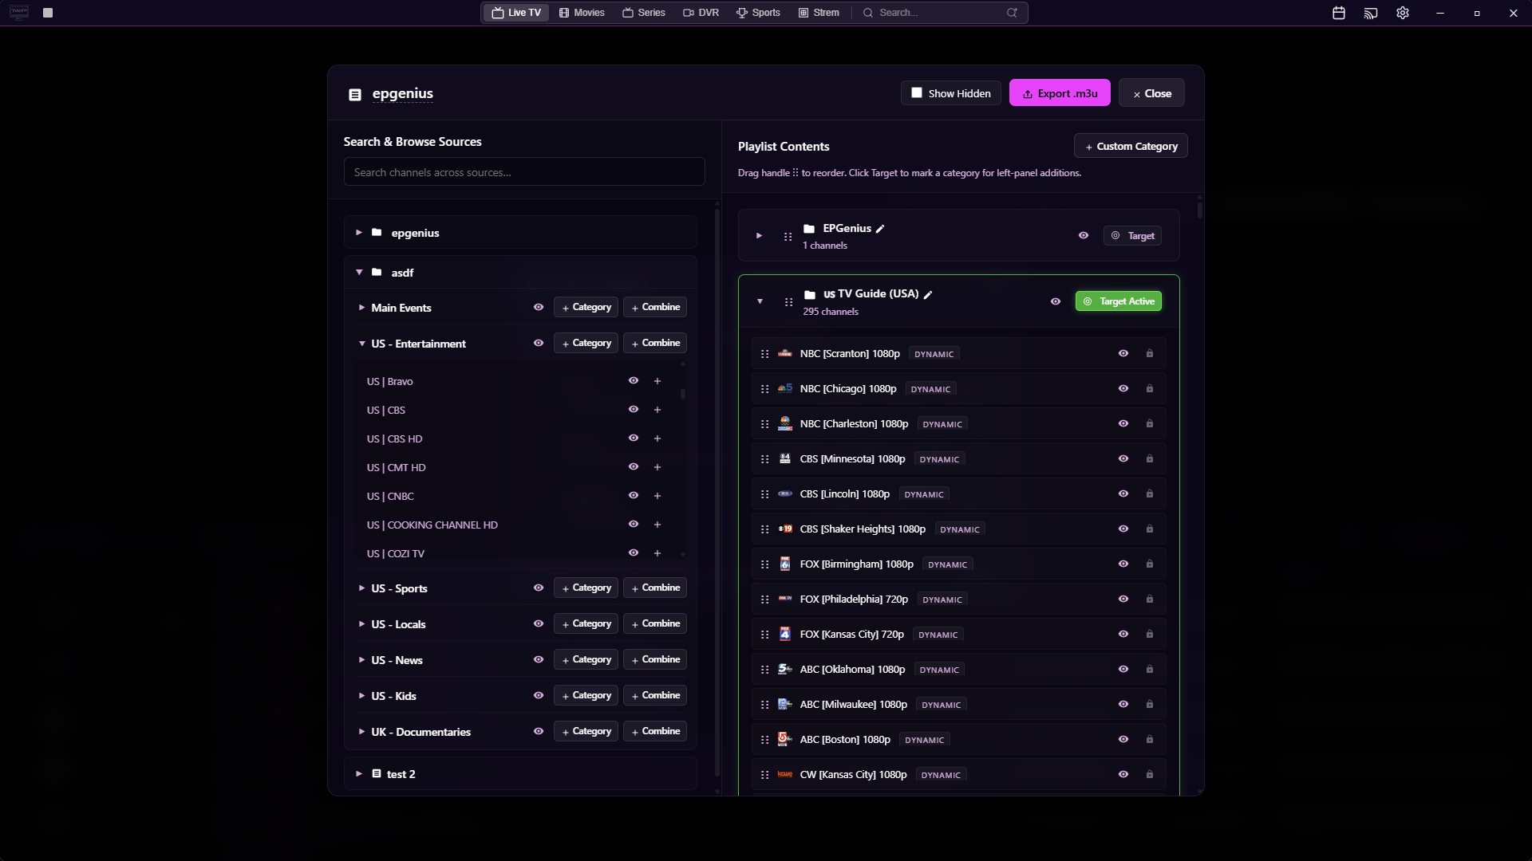Toggle visibility of EPGenius category
The image size is (1532, 861).
coord(1084,235)
